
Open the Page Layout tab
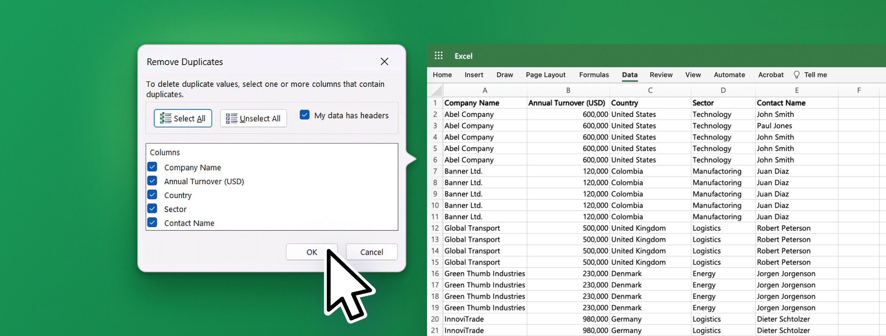(545, 75)
